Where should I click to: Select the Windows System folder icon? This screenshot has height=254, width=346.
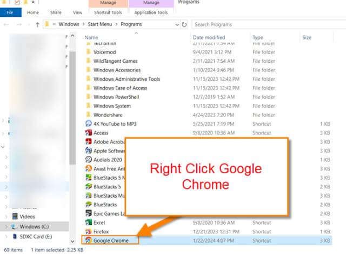point(89,106)
